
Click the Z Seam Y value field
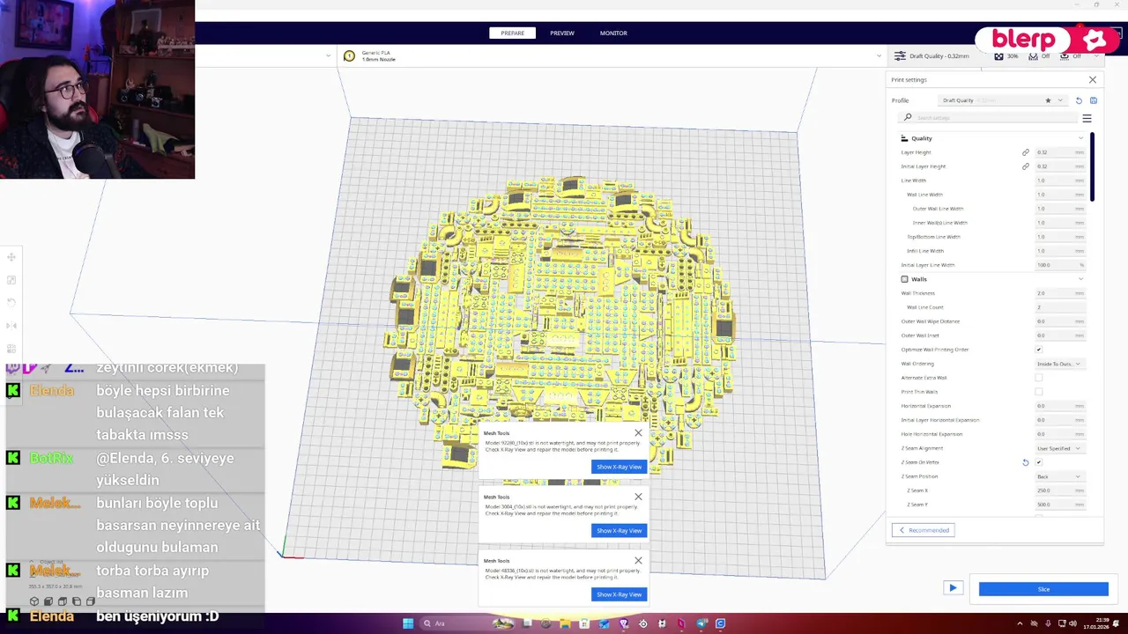tap(1059, 505)
